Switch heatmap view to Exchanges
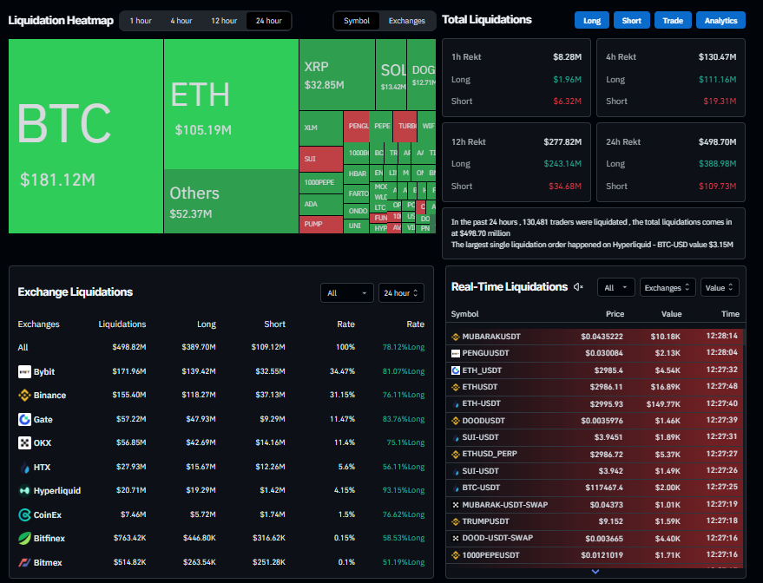This screenshot has height=583, width=763. [406, 21]
